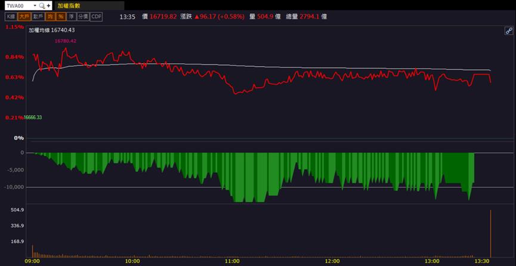
Task: Toggle the 均 average line button
Action: [x=50, y=17]
